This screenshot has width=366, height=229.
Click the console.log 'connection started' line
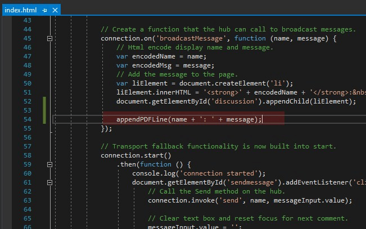coord(199,173)
